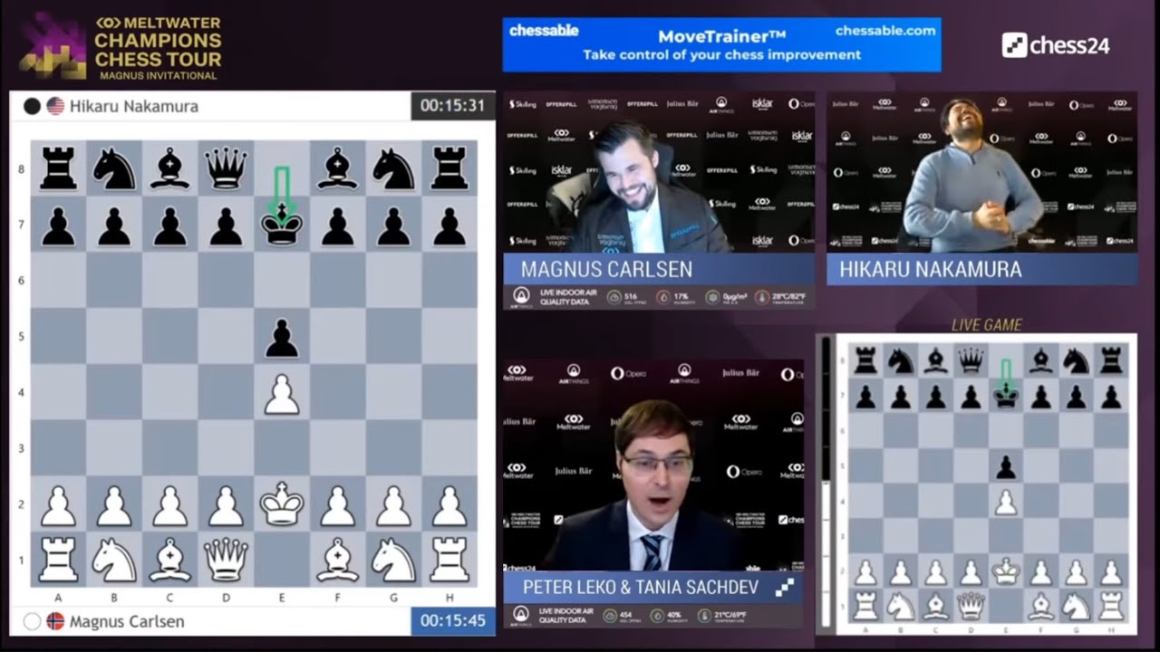Click the white pawn on e4
1160x652 pixels.
pyautogui.click(x=281, y=394)
